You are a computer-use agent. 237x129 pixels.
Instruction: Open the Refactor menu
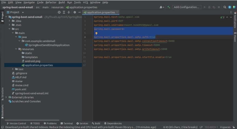click(51, 2)
